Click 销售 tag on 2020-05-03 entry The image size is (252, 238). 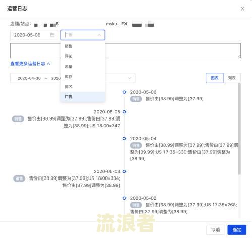point(19,178)
